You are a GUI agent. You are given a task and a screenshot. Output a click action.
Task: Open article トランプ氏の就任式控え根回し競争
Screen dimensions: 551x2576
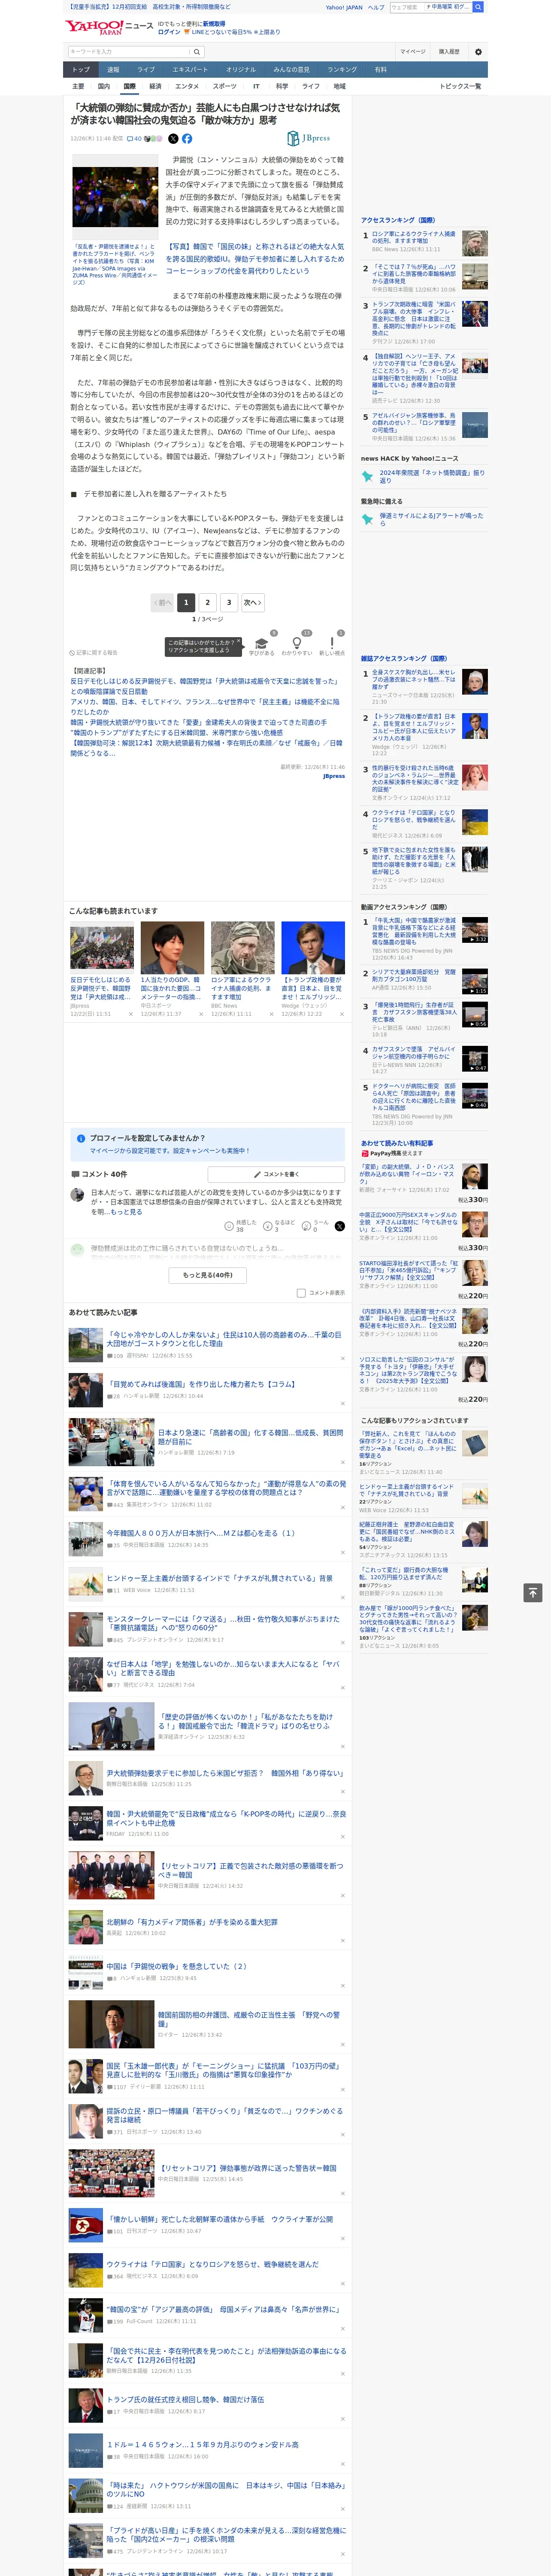(185, 2399)
